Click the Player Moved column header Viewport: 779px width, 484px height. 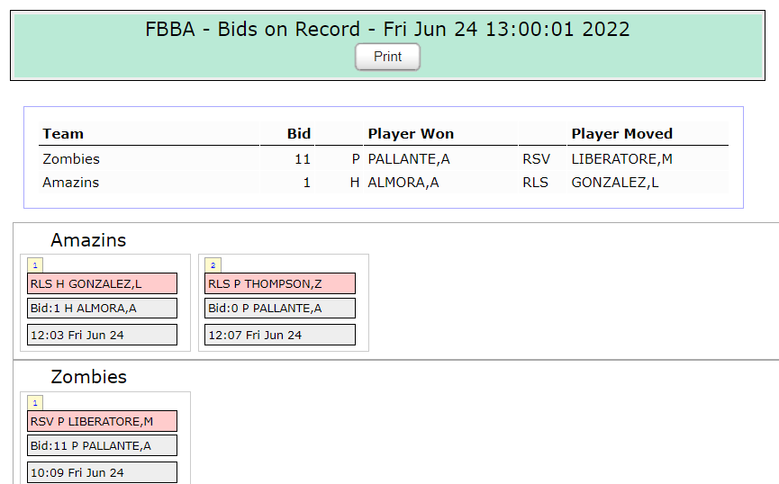point(621,134)
